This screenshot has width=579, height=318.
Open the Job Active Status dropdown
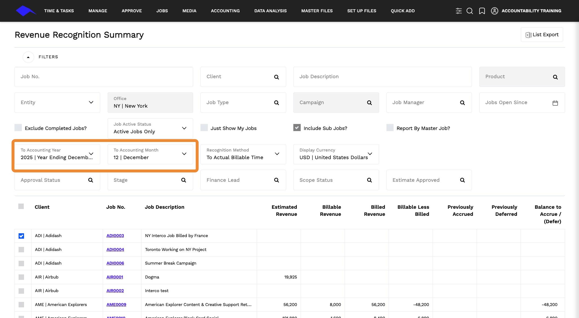pos(150,128)
